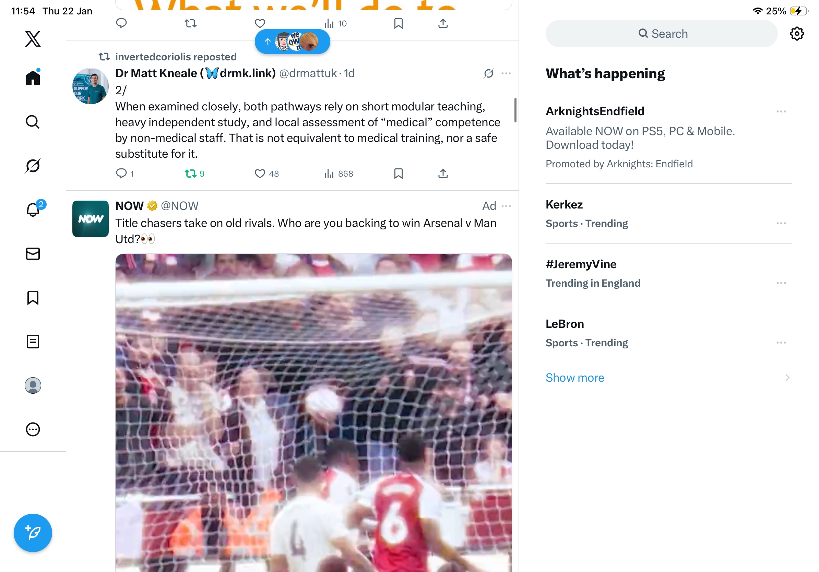Open more options for the NOW ad

click(x=506, y=206)
